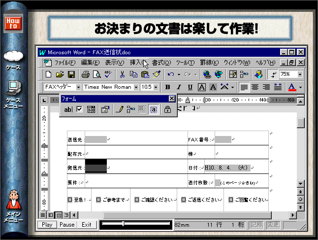Open the 挿入(I) menu
The image size is (318, 240).
click(x=138, y=63)
